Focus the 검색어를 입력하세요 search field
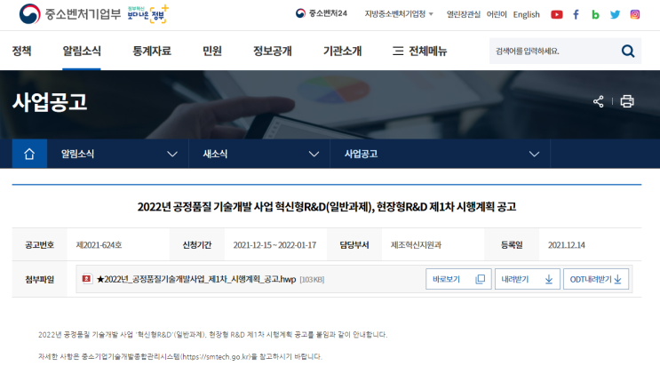Image resolution: width=660 pixels, height=374 pixels. click(555, 51)
